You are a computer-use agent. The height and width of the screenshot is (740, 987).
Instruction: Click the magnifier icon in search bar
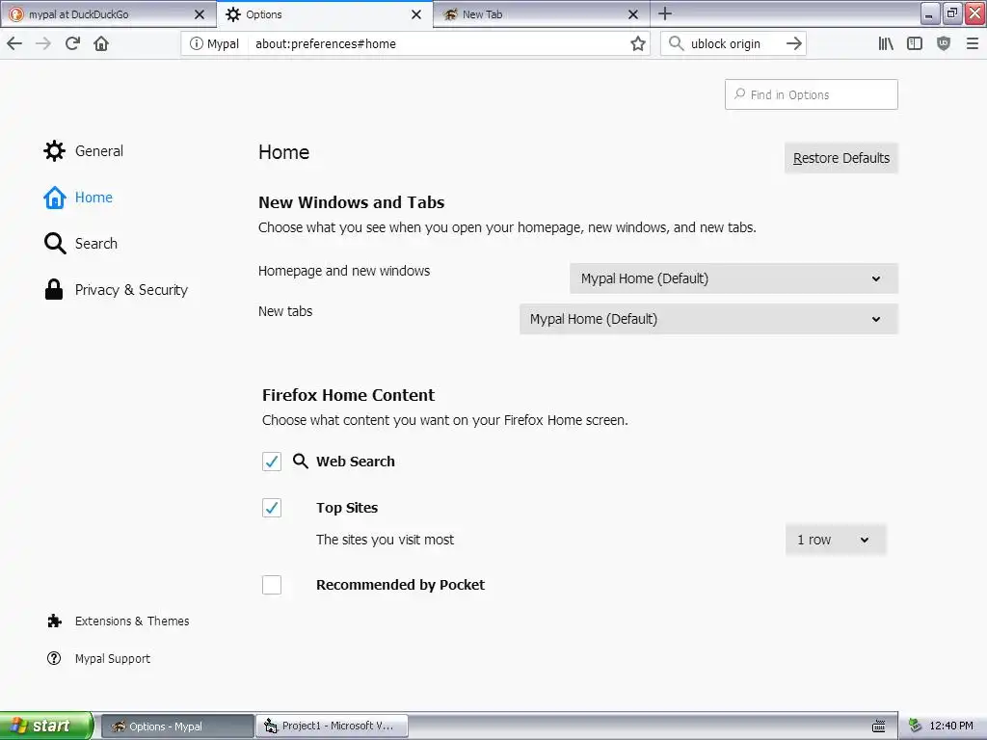click(676, 43)
